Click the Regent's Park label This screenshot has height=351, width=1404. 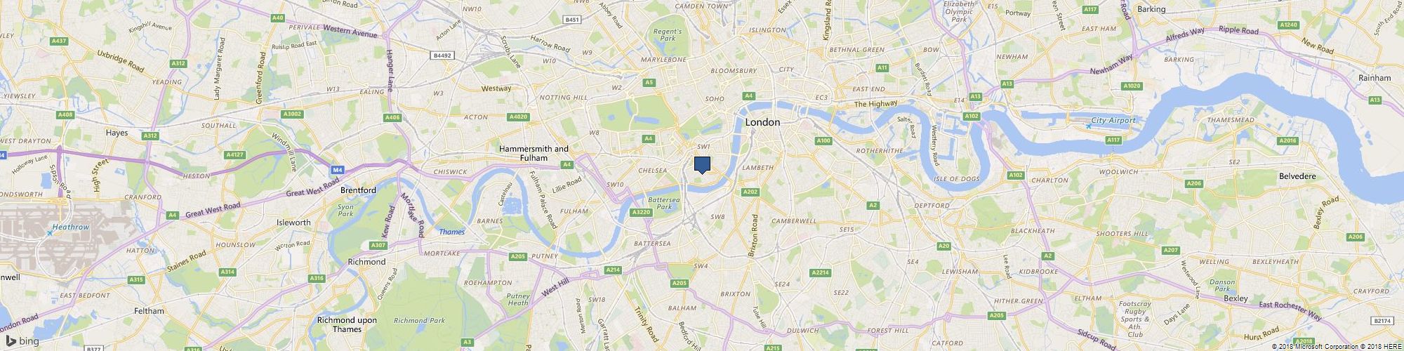(667, 35)
